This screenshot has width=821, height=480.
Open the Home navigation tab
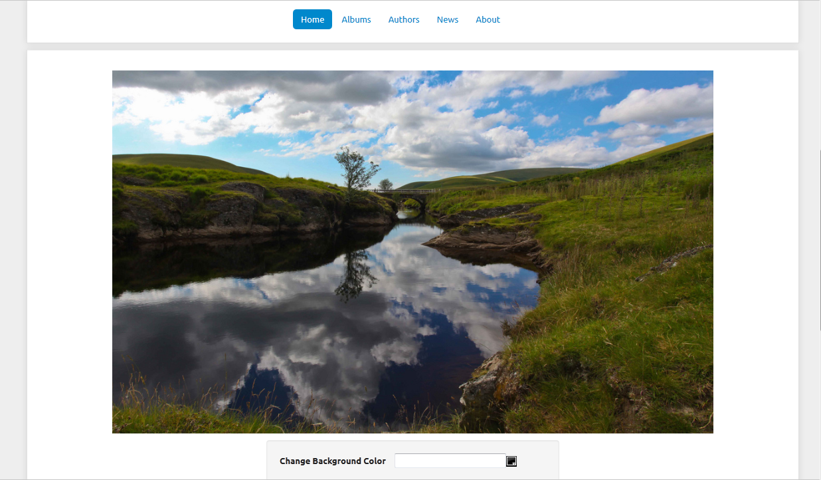pyautogui.click(x=312, y=19)
